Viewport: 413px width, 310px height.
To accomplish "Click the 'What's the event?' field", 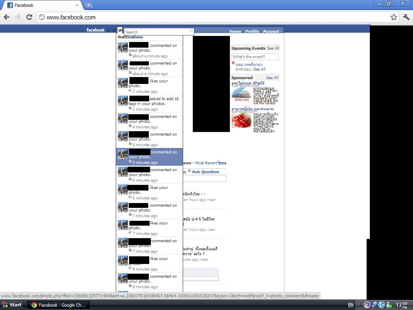I will point(255,57).
